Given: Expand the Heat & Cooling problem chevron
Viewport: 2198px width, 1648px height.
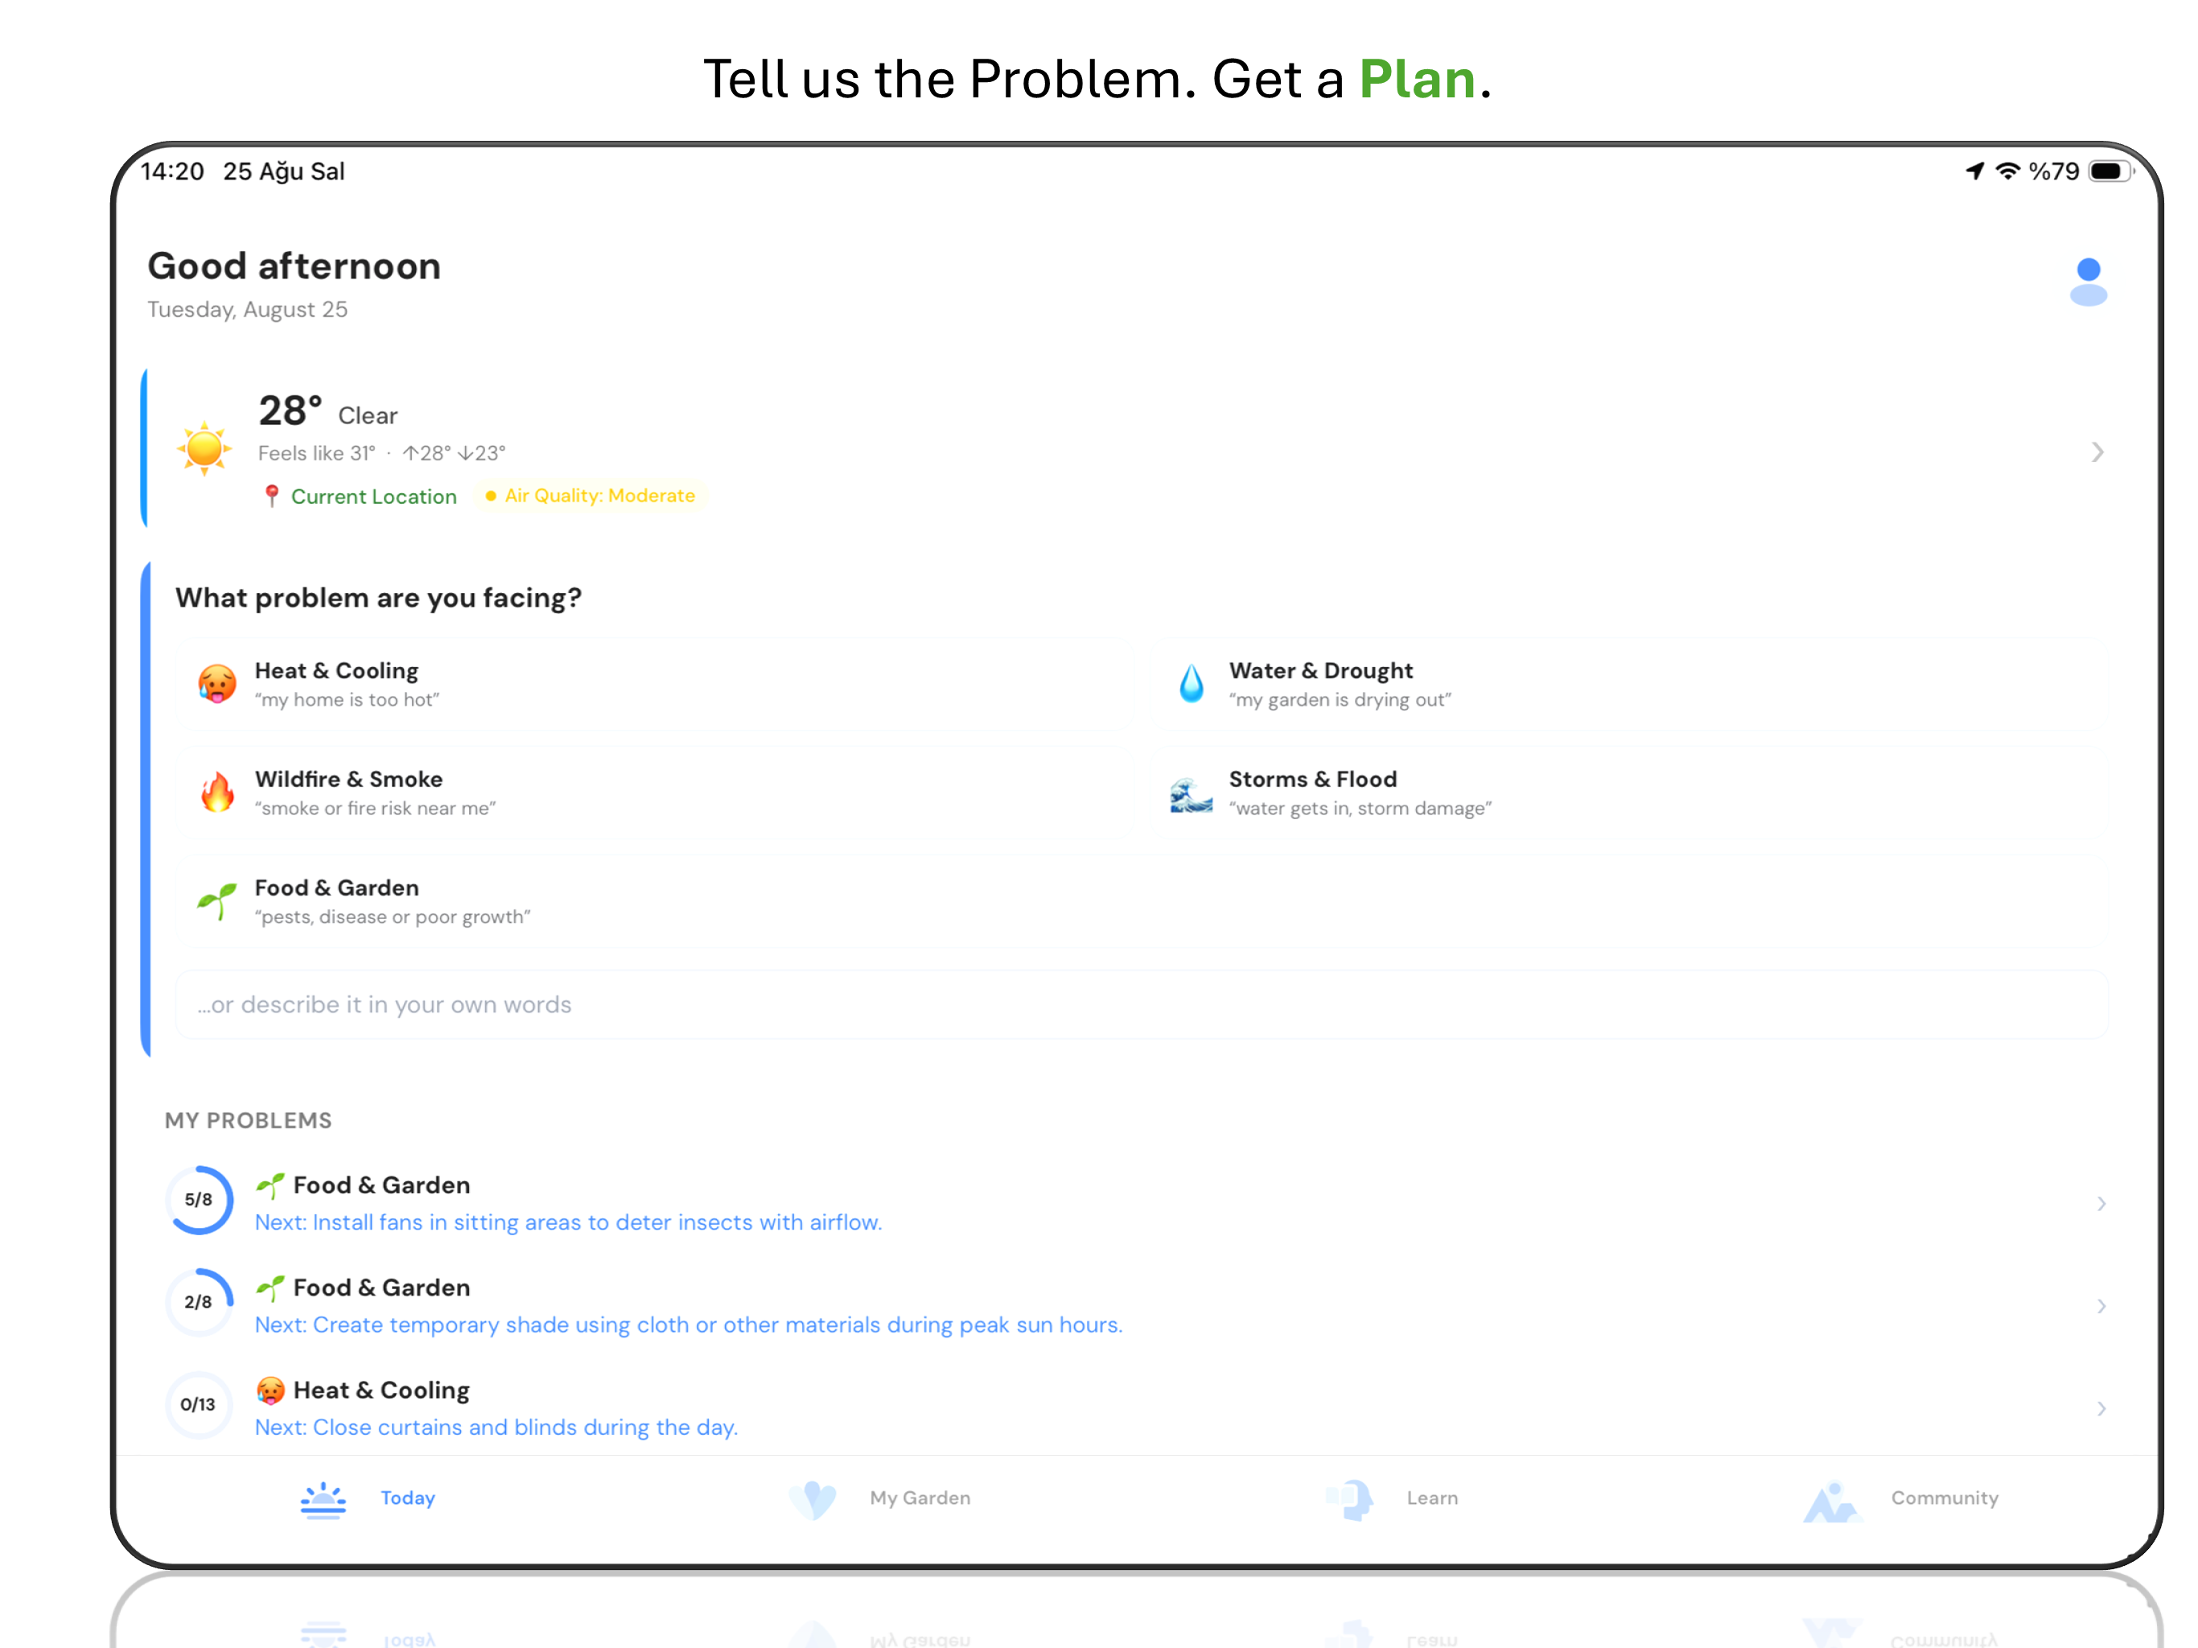Looking at the screenshot, I should [x=2101, y=1408].
